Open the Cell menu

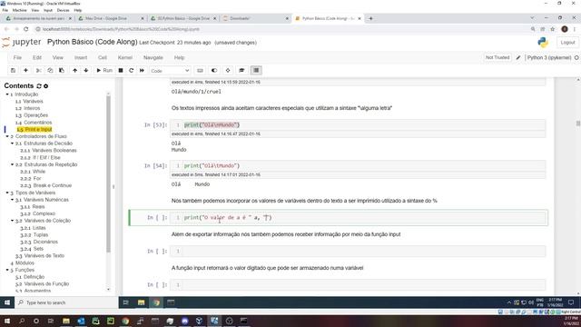(x=103, y=58)
